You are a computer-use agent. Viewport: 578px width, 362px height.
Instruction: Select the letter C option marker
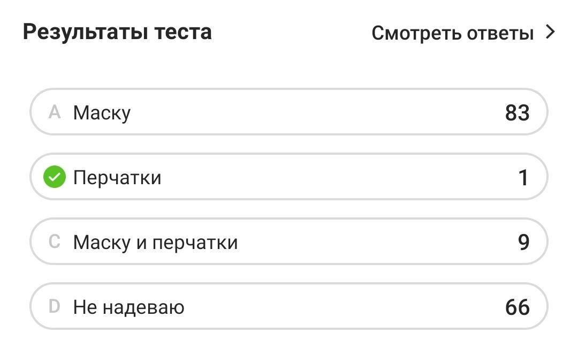click(x=54, y=242)
